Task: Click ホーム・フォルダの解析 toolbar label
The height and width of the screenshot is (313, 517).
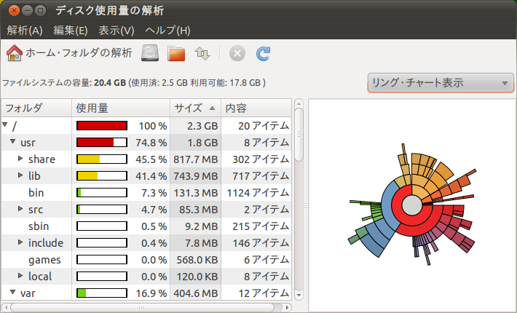Action: [x=79, y=52]
